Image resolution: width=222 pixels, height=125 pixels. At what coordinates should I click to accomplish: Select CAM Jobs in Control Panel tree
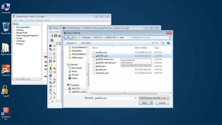coord(21,41)
